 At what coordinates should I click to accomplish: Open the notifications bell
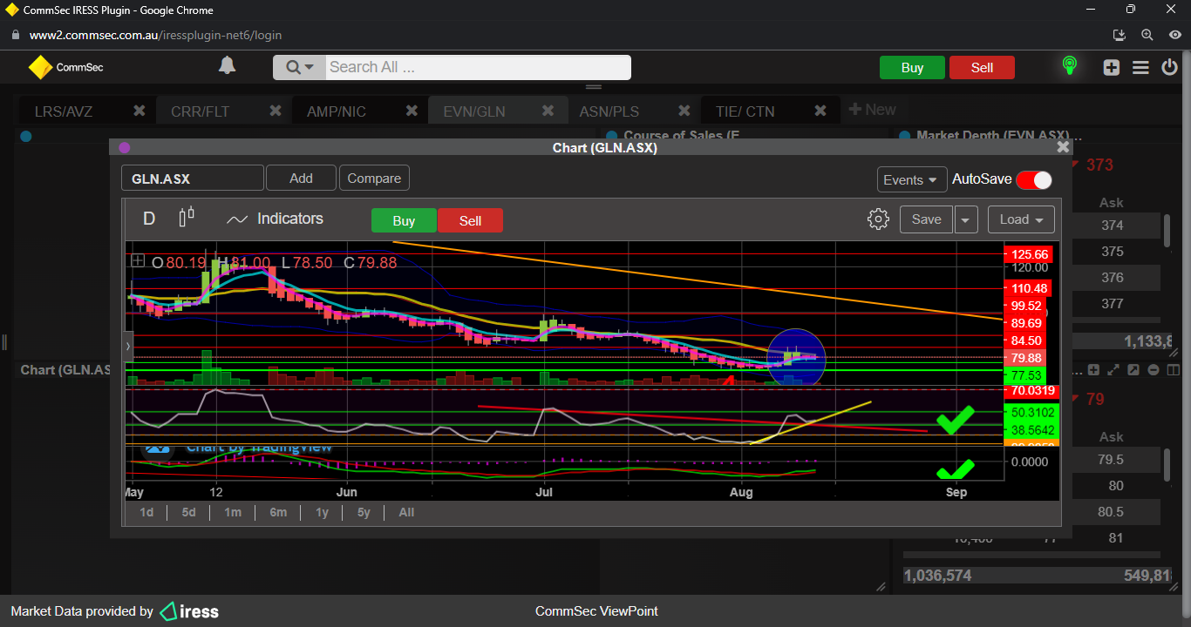[227, 66]
